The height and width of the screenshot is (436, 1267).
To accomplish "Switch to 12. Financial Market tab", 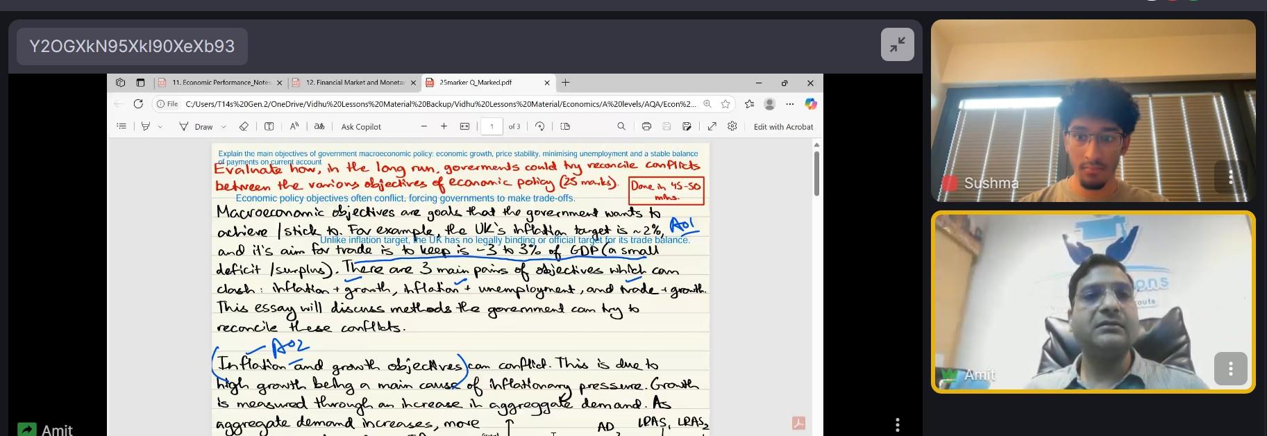I will click(x=354, y=83).
